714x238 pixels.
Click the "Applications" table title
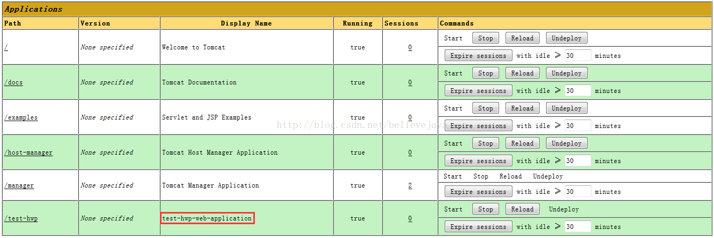[34, 9]
